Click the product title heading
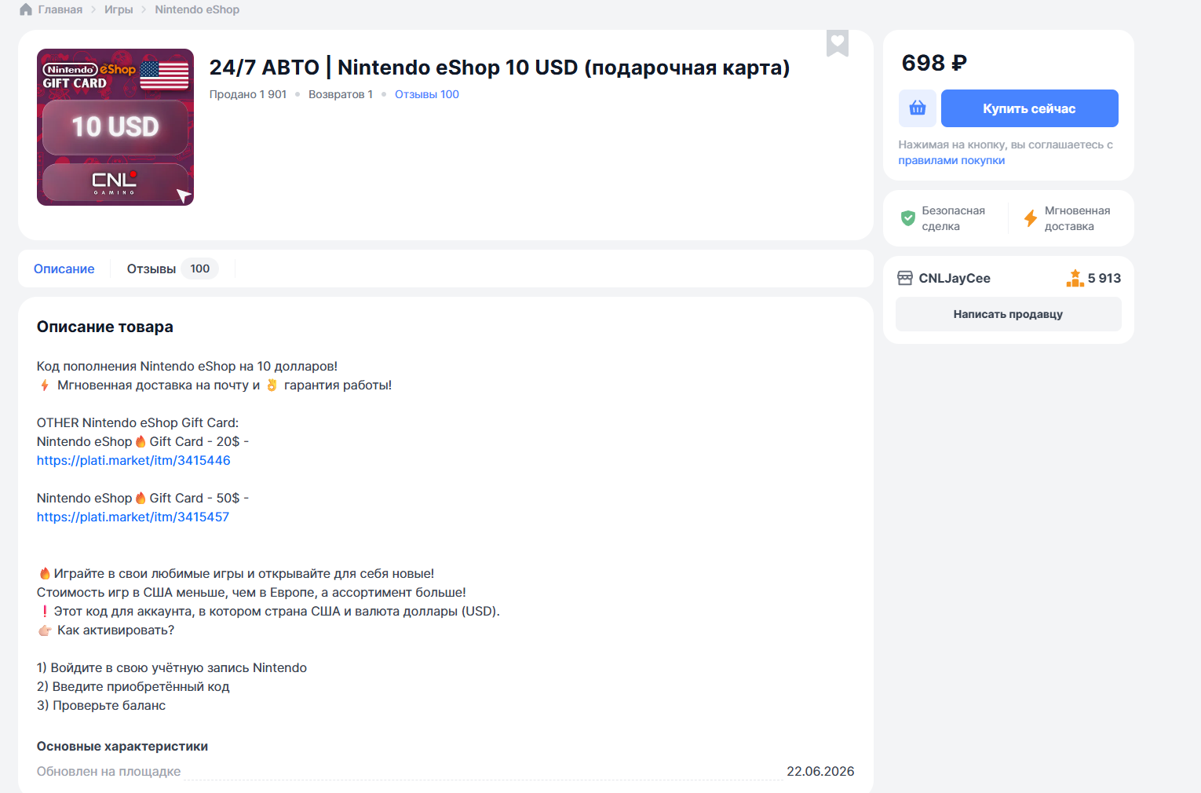Screen dimensions: 1201x793 click(499, 68)
